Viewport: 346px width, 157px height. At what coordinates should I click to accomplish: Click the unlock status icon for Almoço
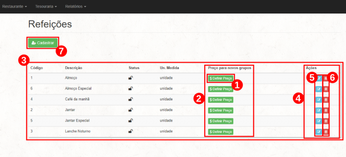(x=131, y=78)
